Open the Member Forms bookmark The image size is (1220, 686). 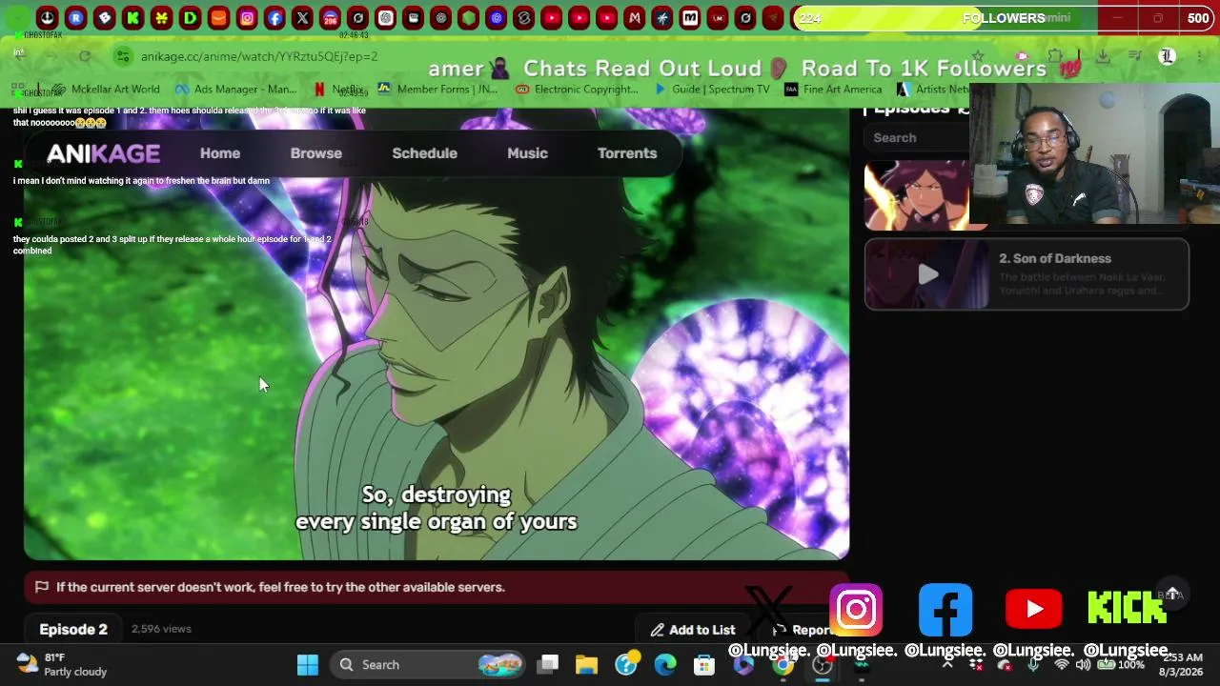click(437, 90)
